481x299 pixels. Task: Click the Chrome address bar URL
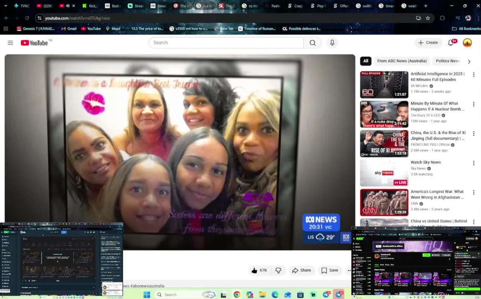[77, 18]
